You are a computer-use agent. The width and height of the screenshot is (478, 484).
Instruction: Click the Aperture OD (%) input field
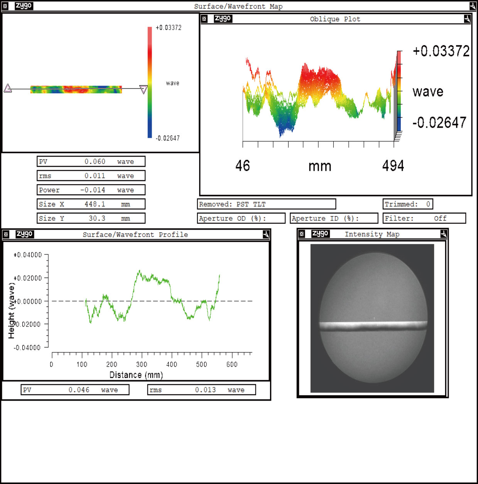(241, 218)
